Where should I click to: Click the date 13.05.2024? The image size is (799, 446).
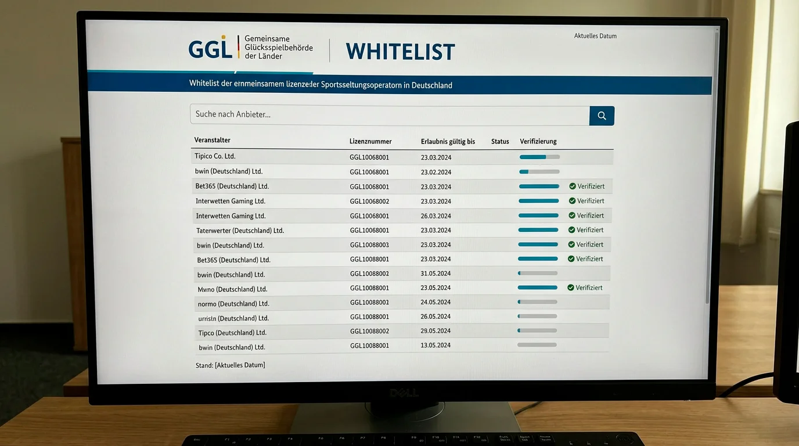coord(436,346)
